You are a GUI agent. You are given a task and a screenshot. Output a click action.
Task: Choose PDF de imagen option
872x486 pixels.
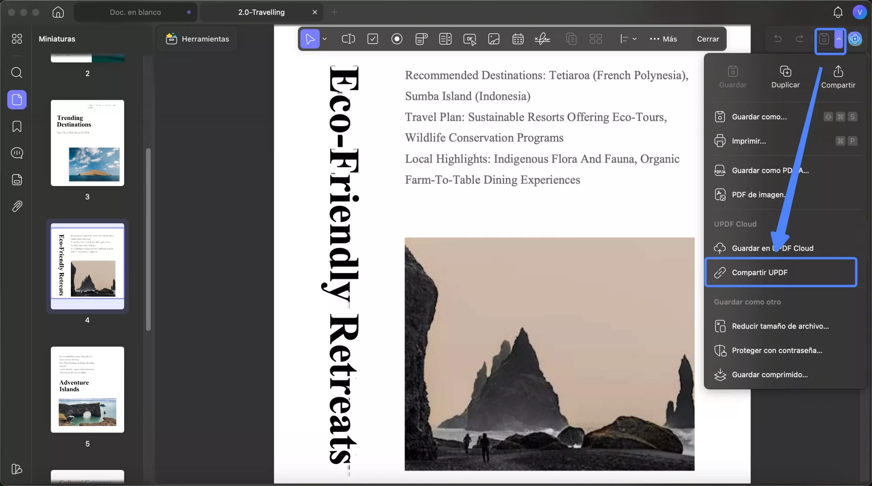(785, 195)
